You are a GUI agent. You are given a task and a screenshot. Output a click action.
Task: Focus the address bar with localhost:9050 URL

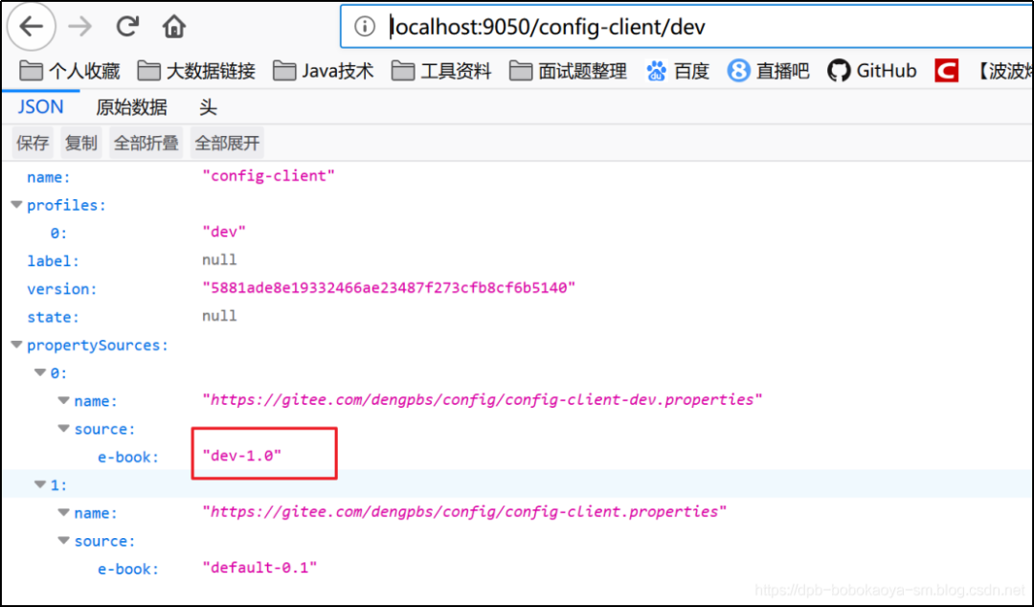pos(686,27)
